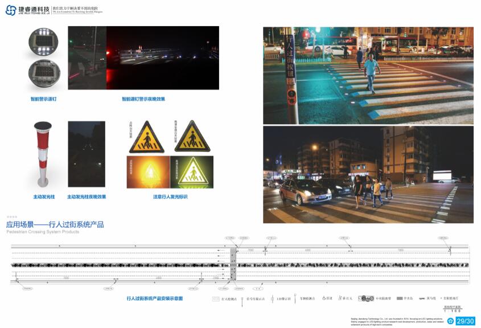Image resolution: width=481 pixels, height=328 pixels.
Task: Select the top smart road stud image
Action: point(44,42)
